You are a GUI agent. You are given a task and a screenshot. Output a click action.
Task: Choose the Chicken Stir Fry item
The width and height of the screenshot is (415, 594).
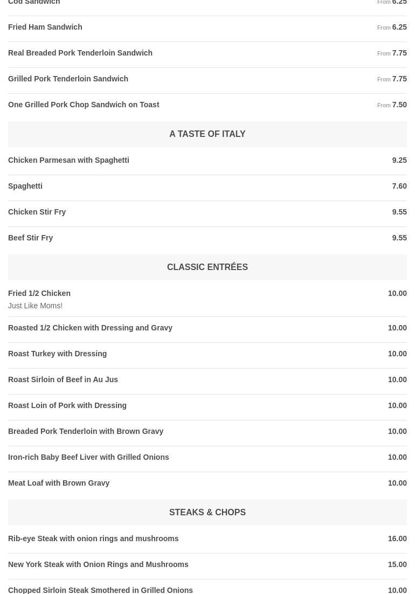tap(37, 212)
